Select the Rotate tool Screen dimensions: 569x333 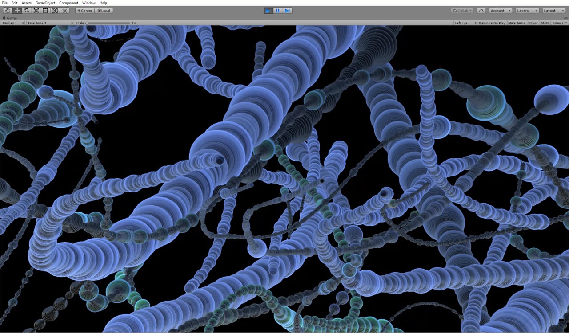pyautogui.click(x=27, y=10)
